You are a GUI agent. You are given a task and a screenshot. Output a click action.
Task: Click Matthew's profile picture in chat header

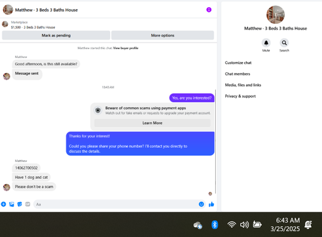[8, 10]
